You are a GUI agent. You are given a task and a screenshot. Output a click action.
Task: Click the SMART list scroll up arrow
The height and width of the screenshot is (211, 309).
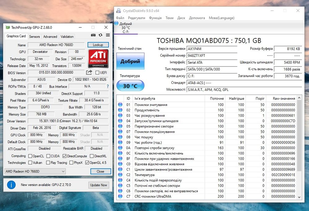click(299, 98)
